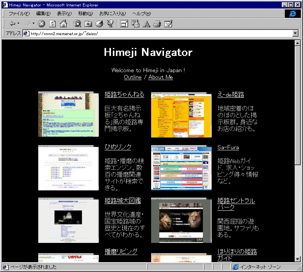The width and height of the screenshot is (303, 272).
Task: Click the Edit page toolbar icon
Action: click(x=168, y=24)
